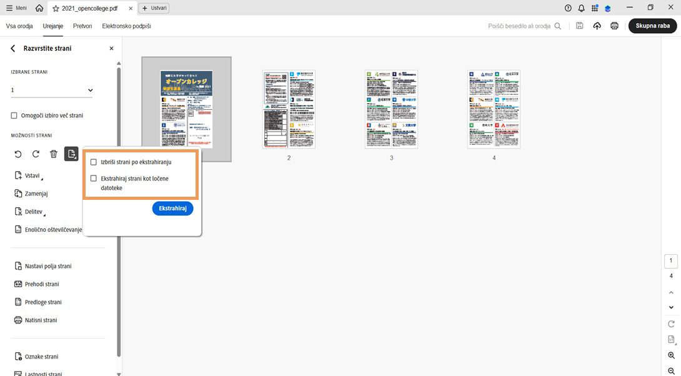
Task: Select page 3 thumbnail
Action: click(391, 109)
